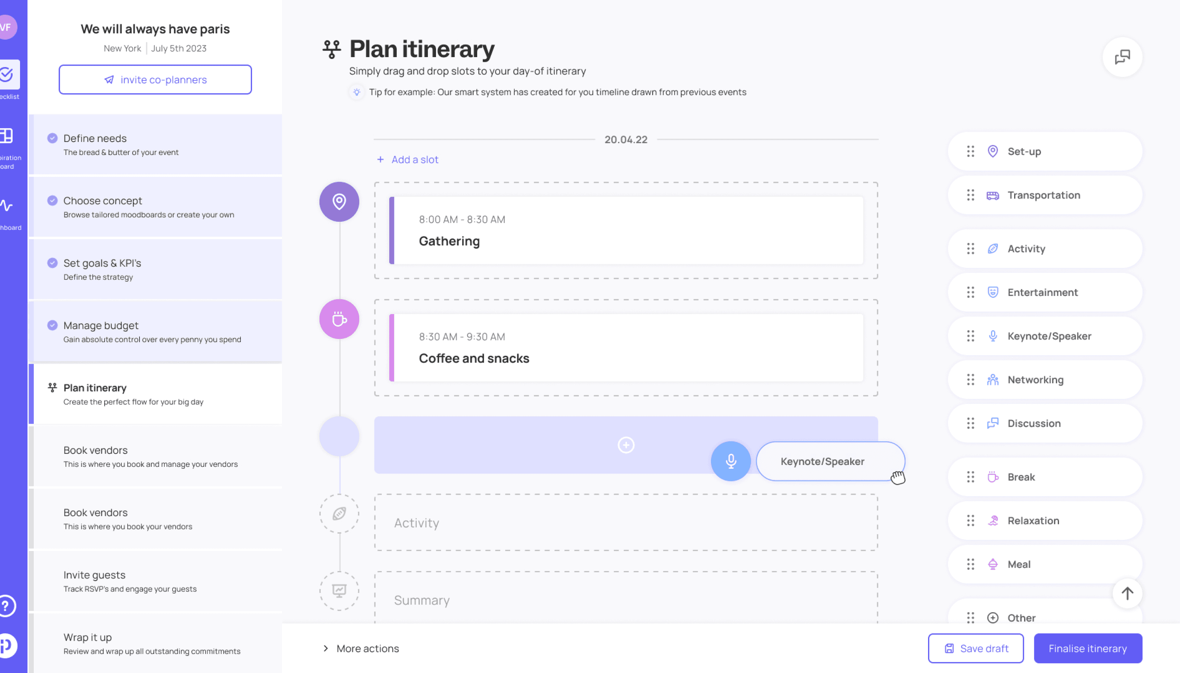Click drag handle next to Set-up
This screenshot has height=673, width=1180.
click(x=970, y=152)
